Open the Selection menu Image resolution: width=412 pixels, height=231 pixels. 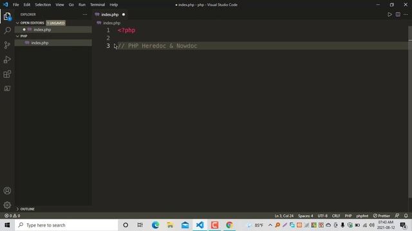43,4
